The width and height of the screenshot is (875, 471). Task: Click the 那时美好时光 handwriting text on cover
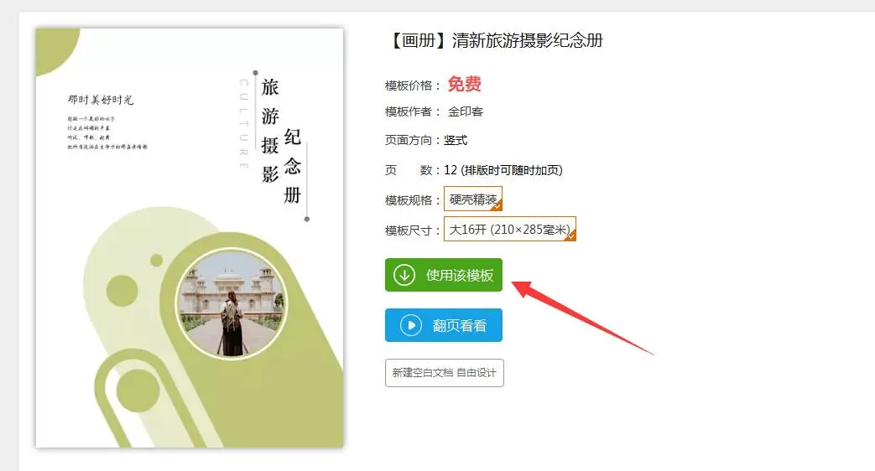[101, 100]
